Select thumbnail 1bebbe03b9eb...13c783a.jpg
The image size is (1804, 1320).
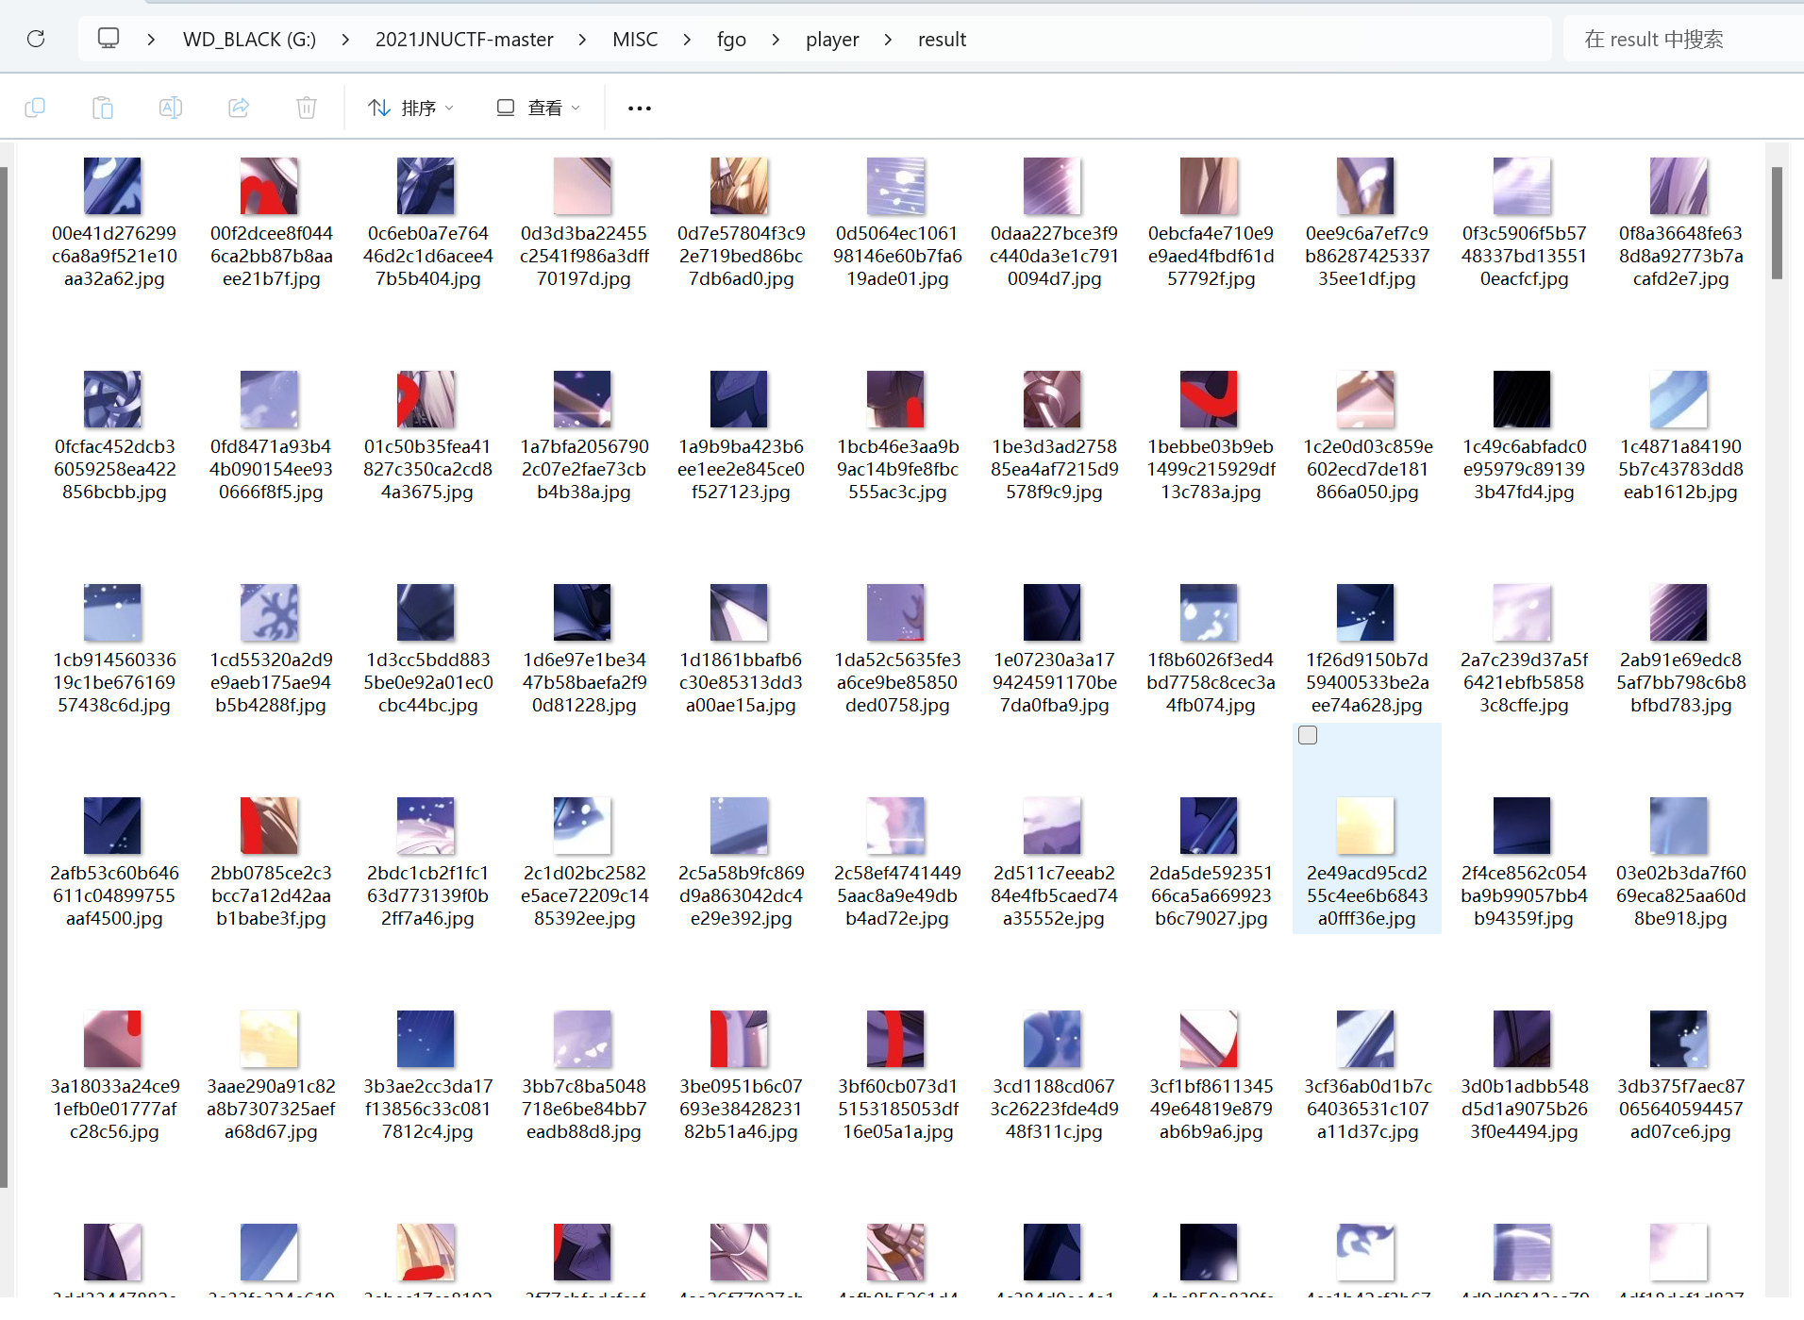pos(1209,399)
